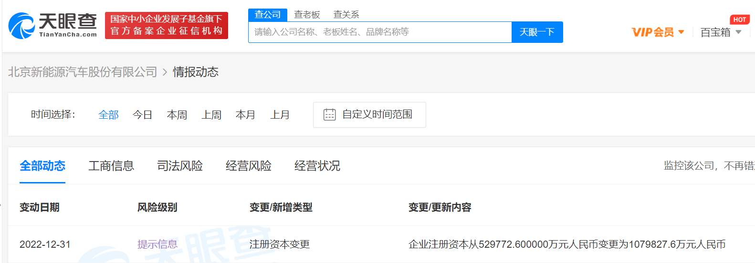Click the red government fund banner
The width and height of the screenshot is (755, 263).
point(167,25)
